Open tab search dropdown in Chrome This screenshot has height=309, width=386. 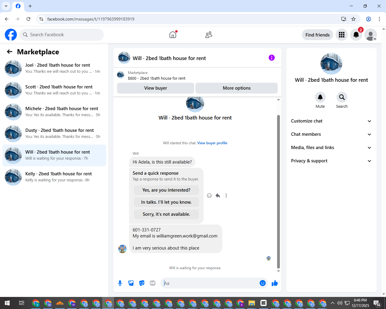point(6,6)
